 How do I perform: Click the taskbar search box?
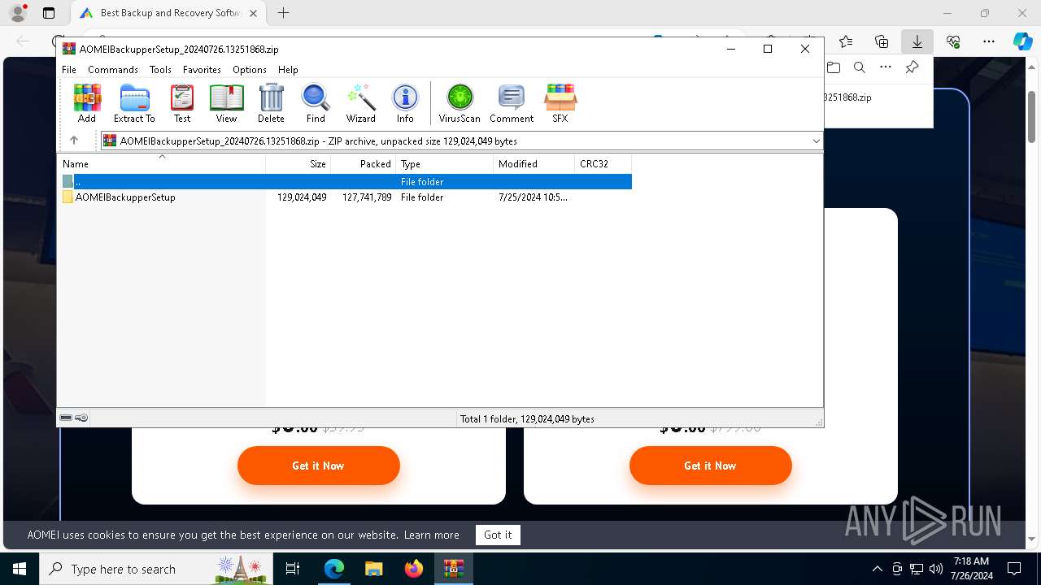pos(155,569)
